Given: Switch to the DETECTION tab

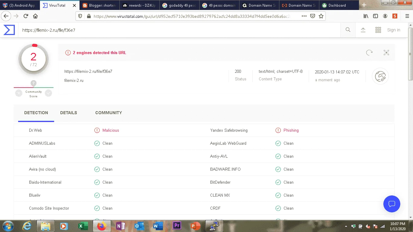Looking at the screenshot, I should (36, 113).
